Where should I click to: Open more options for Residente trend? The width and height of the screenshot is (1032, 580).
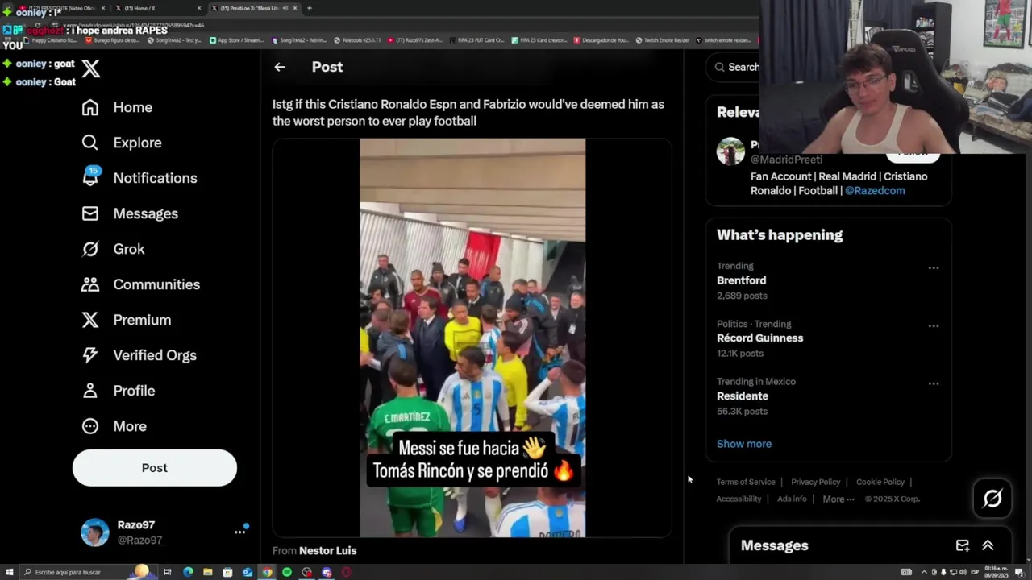934,383
